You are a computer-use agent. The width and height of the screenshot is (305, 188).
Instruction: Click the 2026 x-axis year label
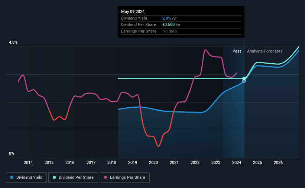point(278,162)
